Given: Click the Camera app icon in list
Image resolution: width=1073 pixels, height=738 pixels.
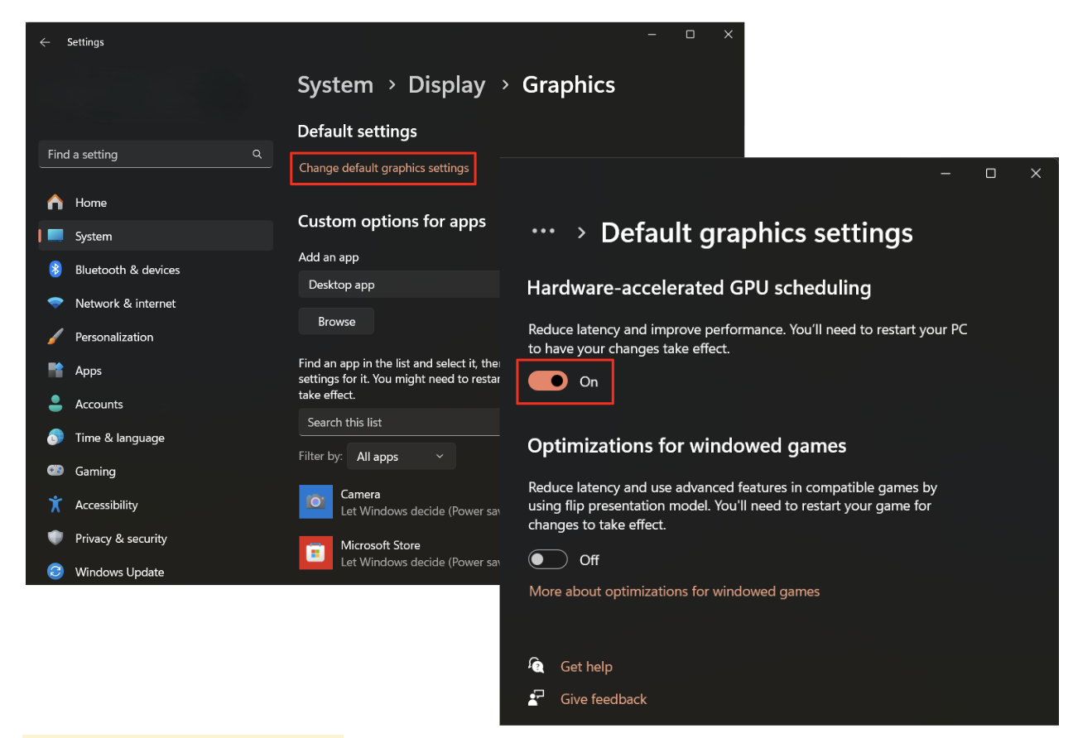Looking at the screenshot, I should coord(315,501).
